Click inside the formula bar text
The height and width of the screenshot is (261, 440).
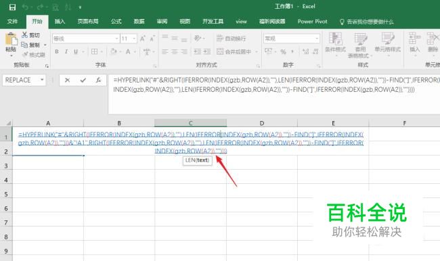point(274,94)
